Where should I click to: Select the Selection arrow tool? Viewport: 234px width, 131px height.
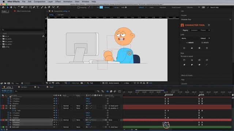(x=8, y=7)
